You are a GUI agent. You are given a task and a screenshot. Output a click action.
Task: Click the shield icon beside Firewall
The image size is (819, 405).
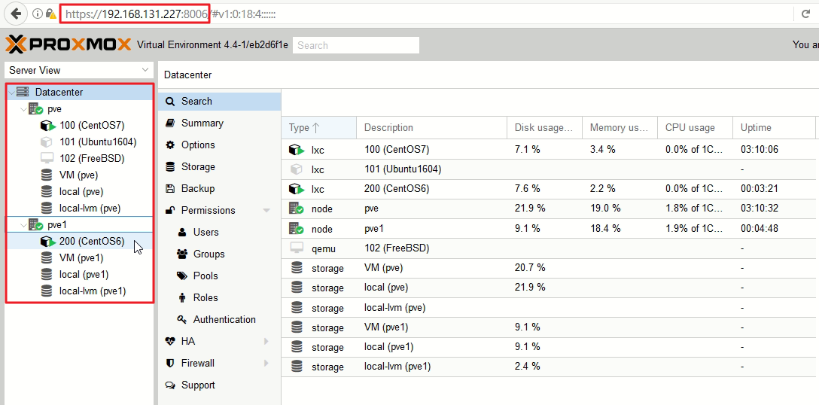click(170, 363)
